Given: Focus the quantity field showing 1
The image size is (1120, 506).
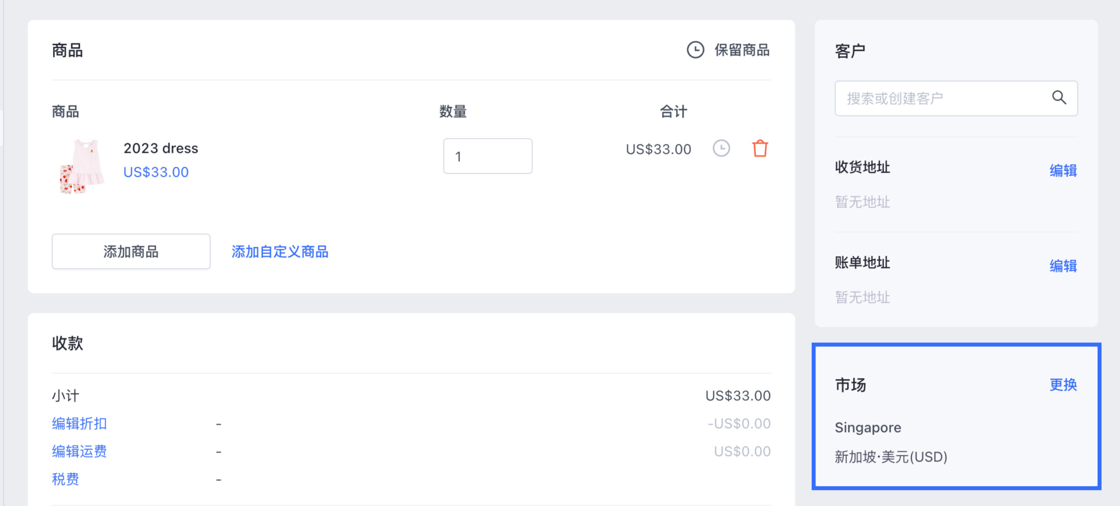Looking at the screenshot, I should click(x=487, y=156).
